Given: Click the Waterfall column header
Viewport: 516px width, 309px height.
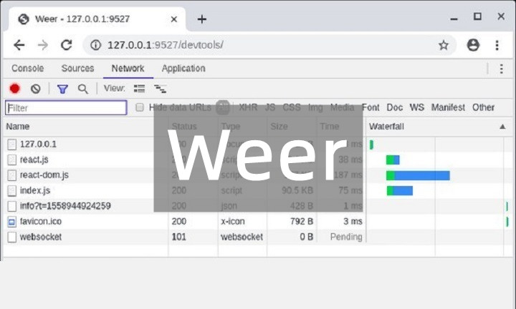Looking at the screenshot, I should [x=386, y=127].
